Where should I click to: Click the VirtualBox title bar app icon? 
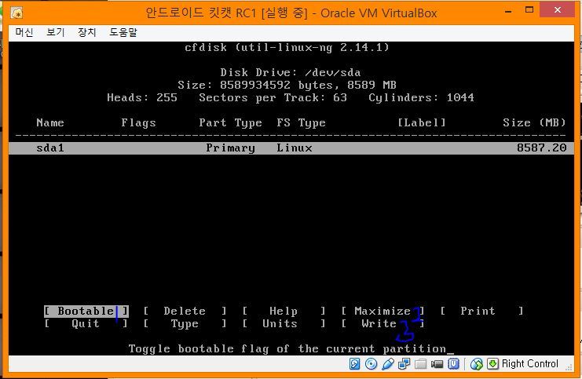pos(16,13)
